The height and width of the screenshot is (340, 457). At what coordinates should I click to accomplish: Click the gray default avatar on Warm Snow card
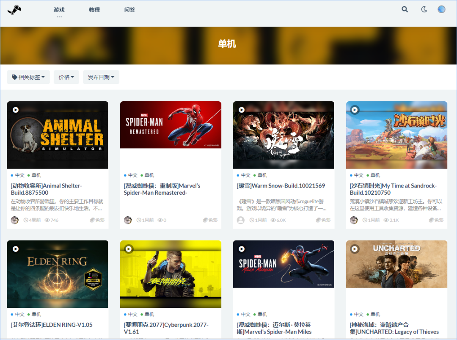click(241, 220)
